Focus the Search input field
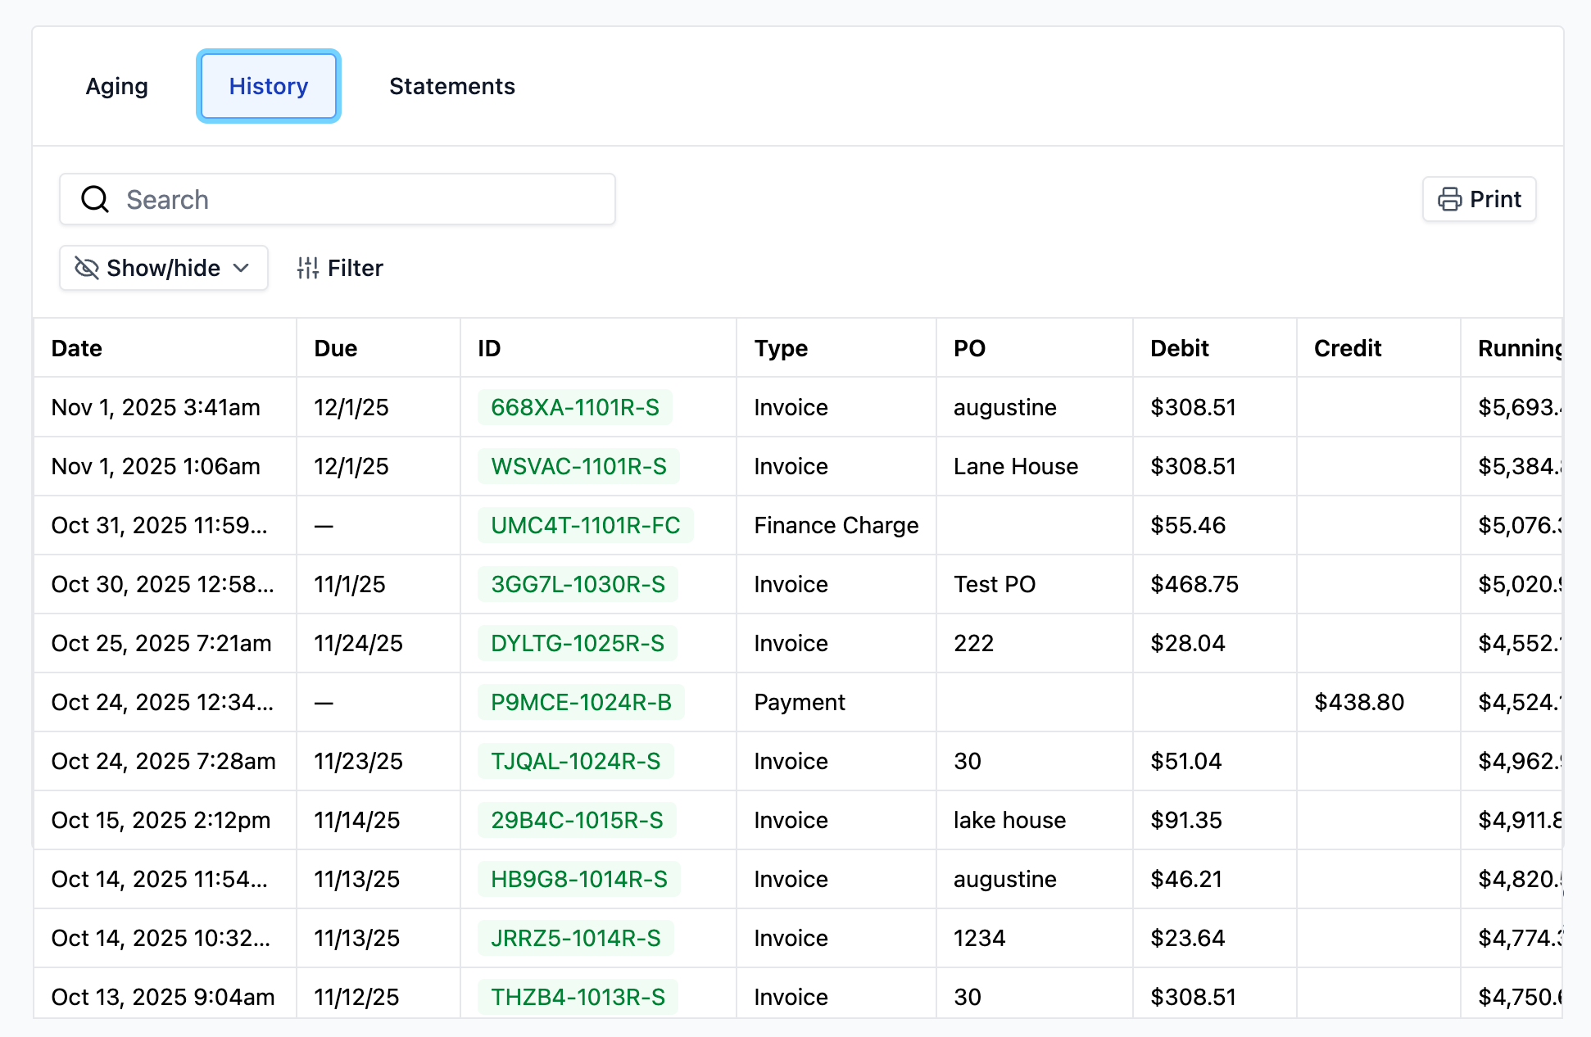Viewport: 1591px width, 1037px height. (x=360, y=199)
